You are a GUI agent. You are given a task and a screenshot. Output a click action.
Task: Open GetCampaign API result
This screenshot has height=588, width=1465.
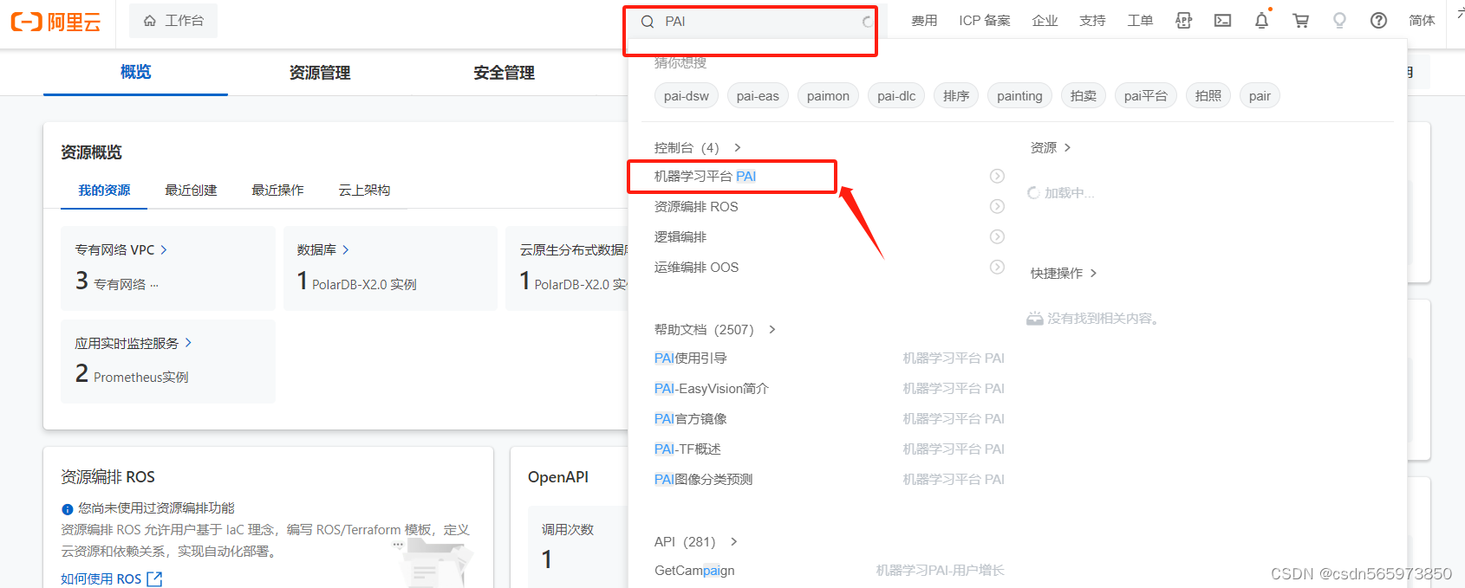coord(694,571)
